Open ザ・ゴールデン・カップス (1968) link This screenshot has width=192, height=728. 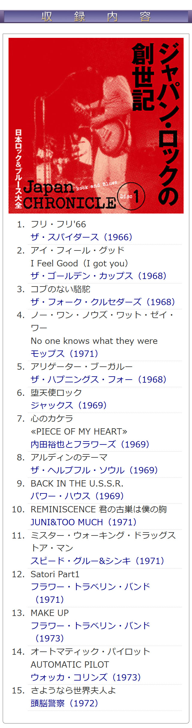point(98,276)
